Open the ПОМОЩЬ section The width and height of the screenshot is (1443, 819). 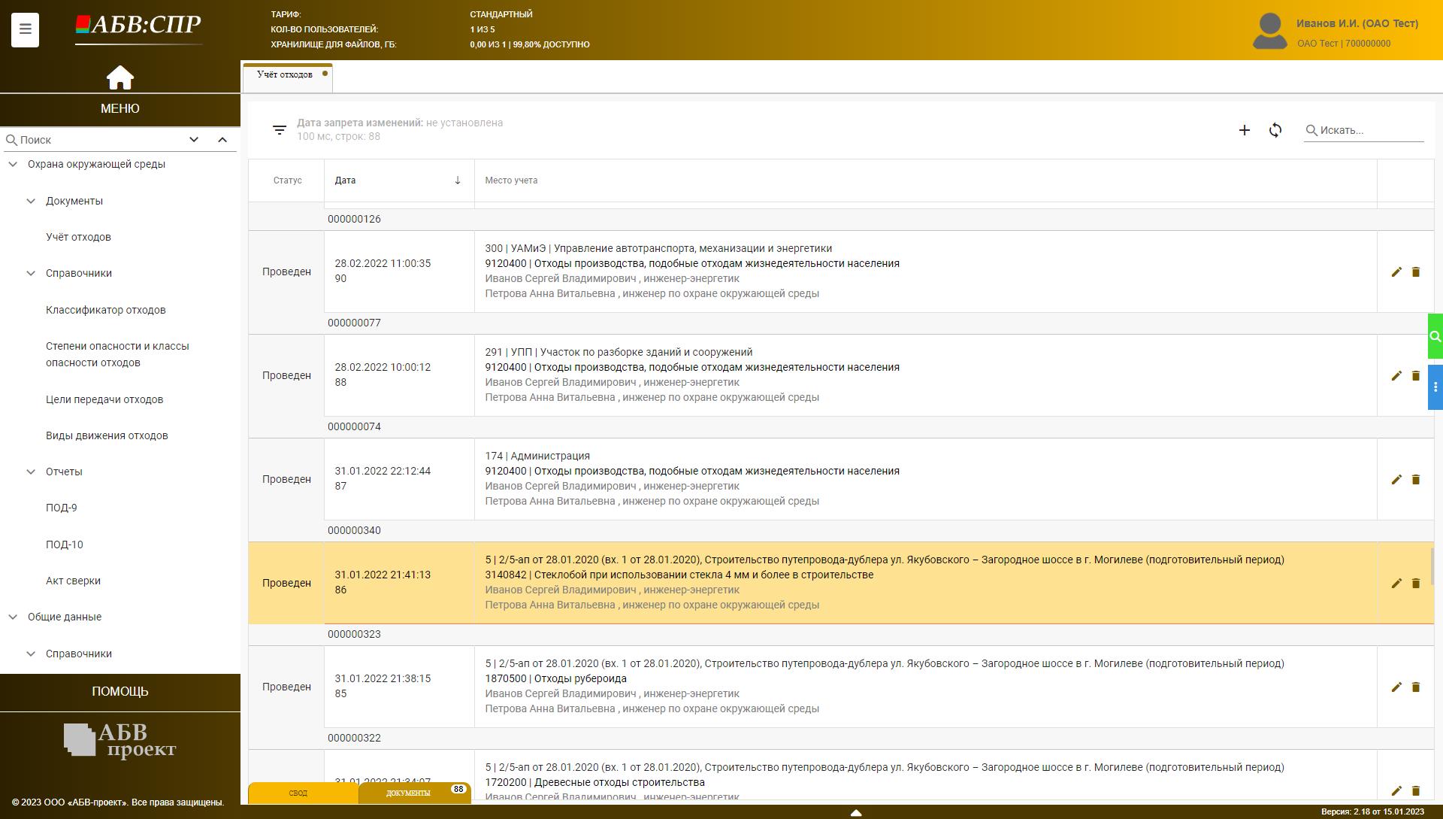[x=120, y=691]
